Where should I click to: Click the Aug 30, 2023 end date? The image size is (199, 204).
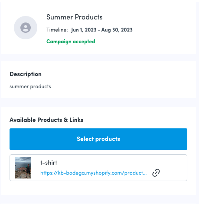[x=117, y=30]
